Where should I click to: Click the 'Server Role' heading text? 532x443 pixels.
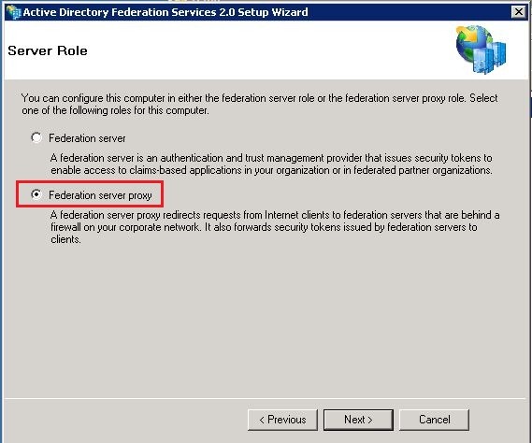(x=48, y=50)
